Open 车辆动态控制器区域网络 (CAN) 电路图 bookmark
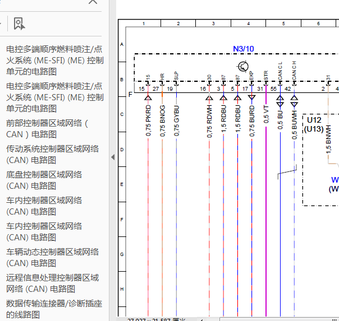339x321 pixels. (x=52, y=258)
